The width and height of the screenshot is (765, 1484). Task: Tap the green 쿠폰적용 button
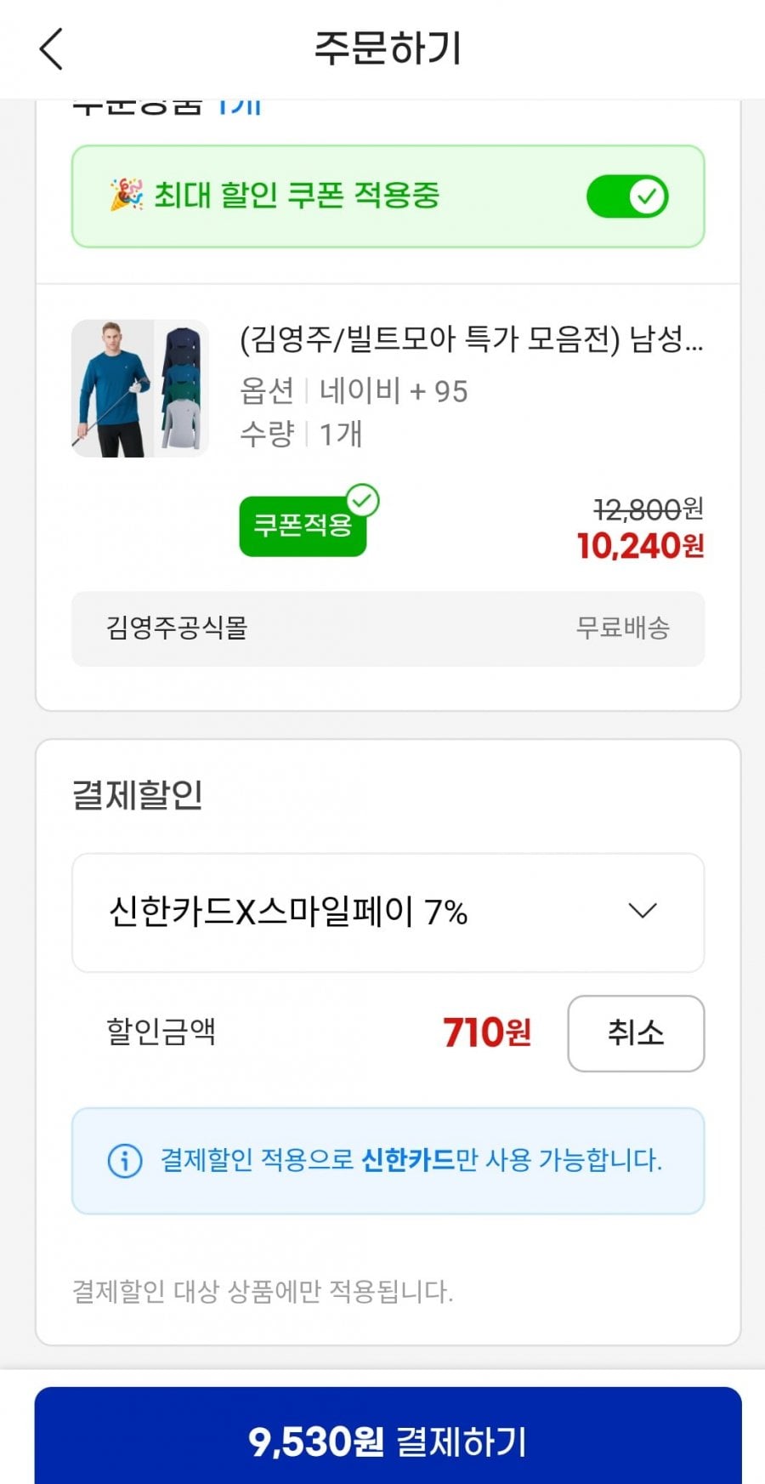(303, 526)
